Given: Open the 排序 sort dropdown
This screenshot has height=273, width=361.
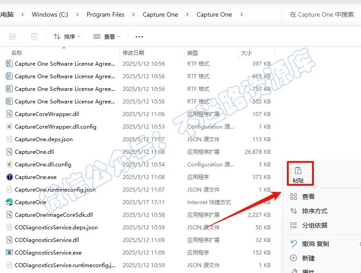Looking at the screenshot, I should 67,37.
